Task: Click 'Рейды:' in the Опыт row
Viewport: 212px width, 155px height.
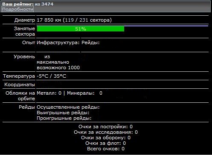Action: [90, 42]
